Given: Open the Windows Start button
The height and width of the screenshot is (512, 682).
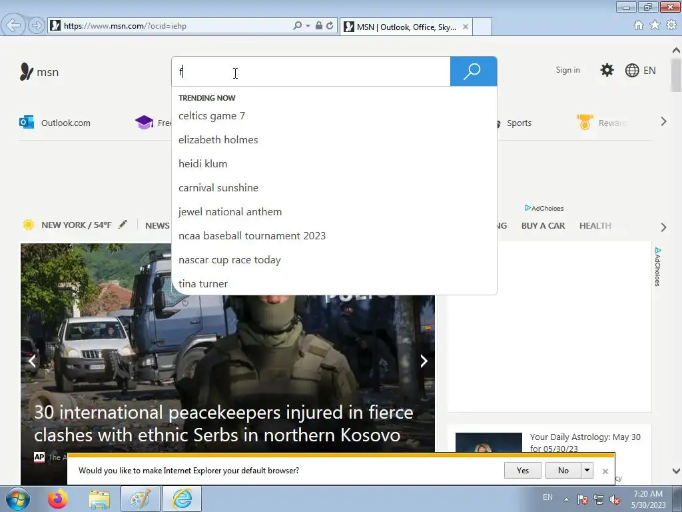Looking at the screenshot, I should (18, 499).
